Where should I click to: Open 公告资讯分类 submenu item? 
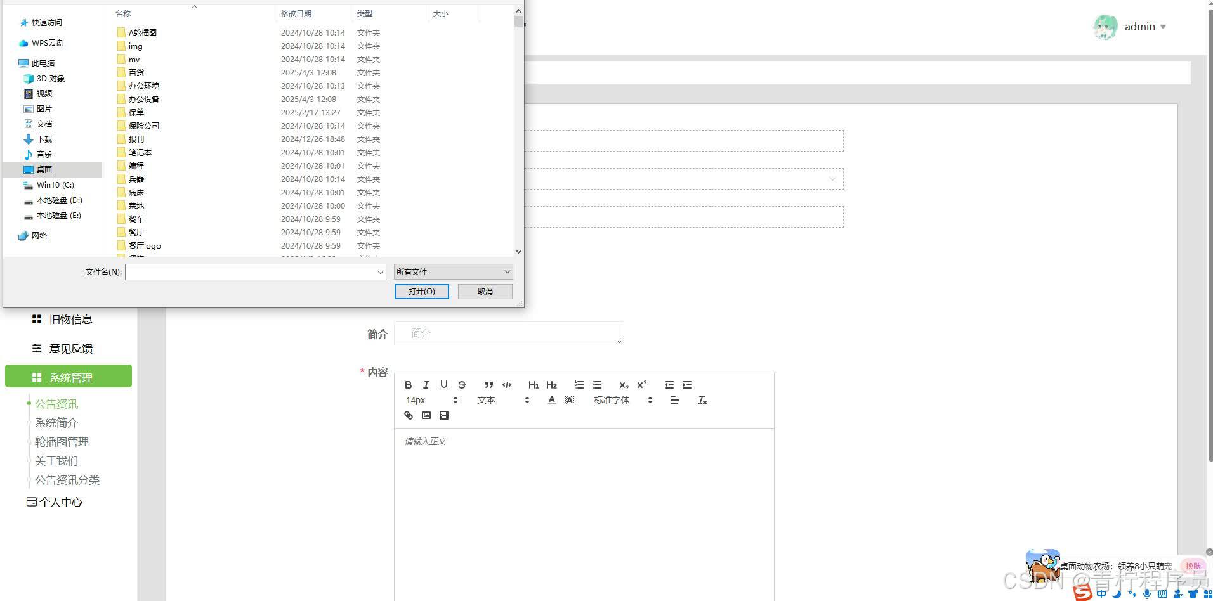[x=67, y=480]
